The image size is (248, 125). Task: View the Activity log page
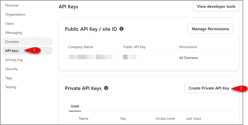tap(14, 60)
